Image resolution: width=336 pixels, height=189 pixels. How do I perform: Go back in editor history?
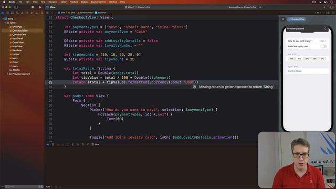click(x=51, y=13)
